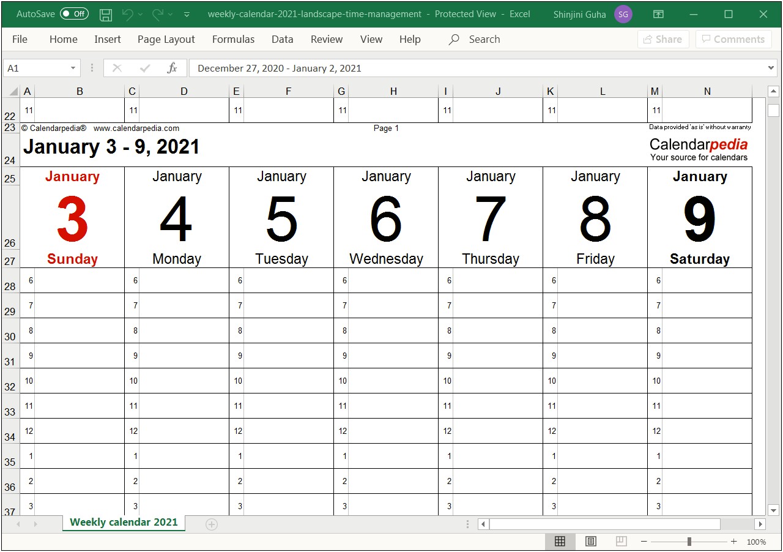Click zoom out minus button
The width and height of the screenshot is (783, 552).
pos(644,542)
